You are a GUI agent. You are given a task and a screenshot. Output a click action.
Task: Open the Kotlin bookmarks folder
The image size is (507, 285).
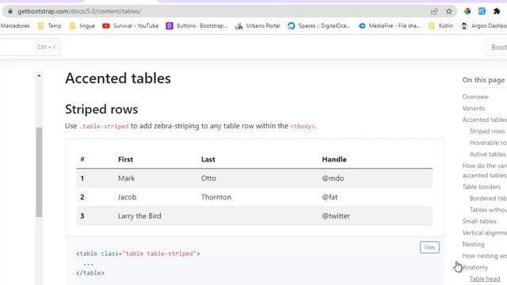click(440, 26)
